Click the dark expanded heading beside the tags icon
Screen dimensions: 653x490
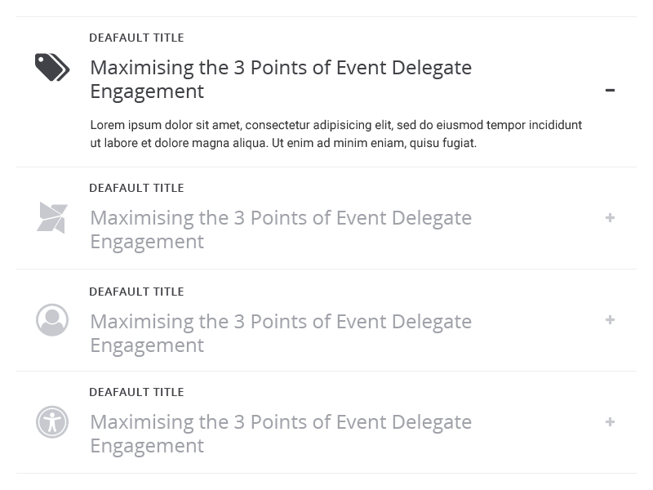click(x=280, y=68)
